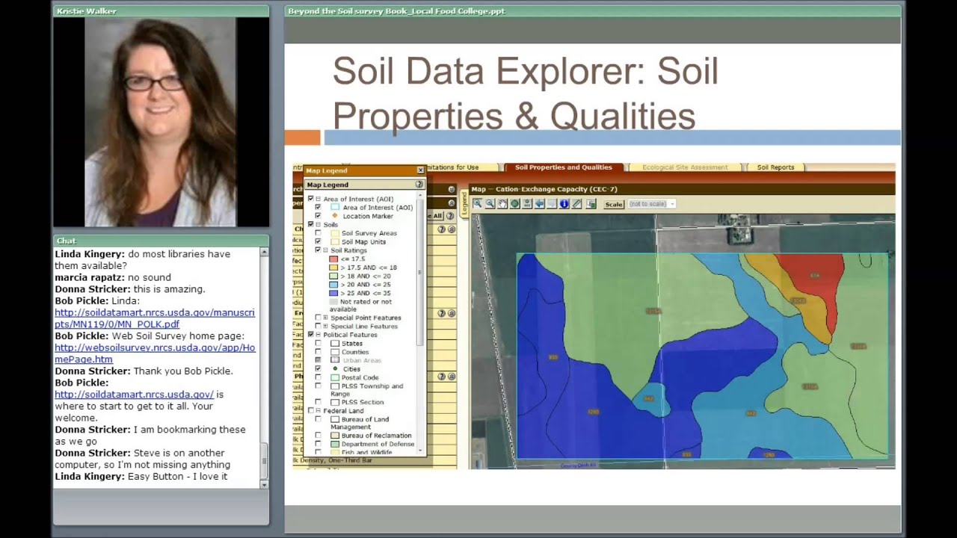Click the zoom-to-AOI toolbar icon
The width and height of the screenshot is (957, 538).
tap(527, 204)
